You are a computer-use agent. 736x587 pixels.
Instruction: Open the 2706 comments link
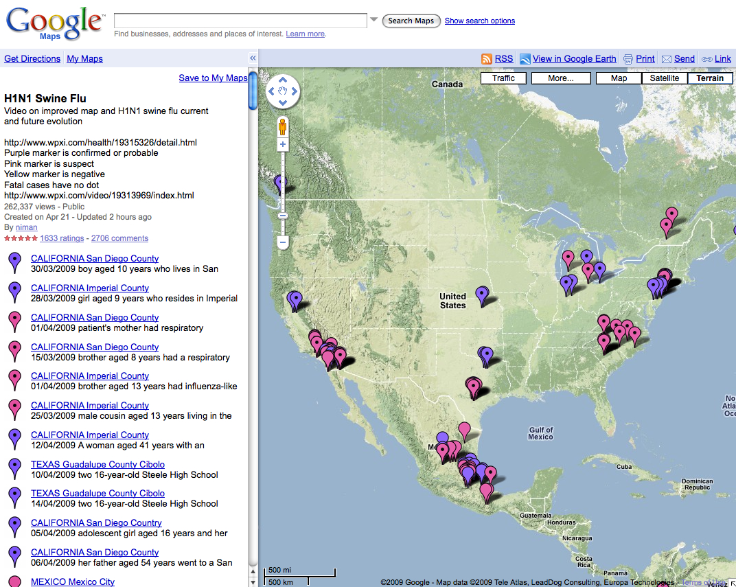(x=119, y=238)
